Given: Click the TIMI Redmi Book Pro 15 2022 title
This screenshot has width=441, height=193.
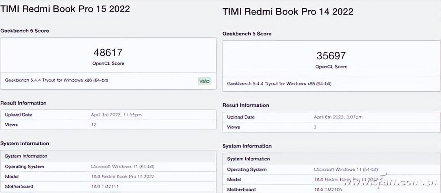Looking at the screenshot, I should pos(65,9).
